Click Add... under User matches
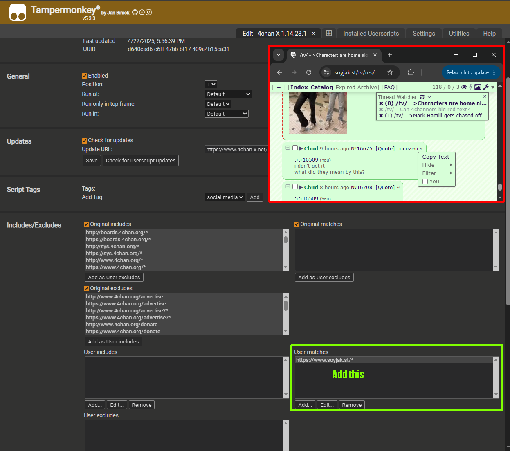 pos(305,405)
